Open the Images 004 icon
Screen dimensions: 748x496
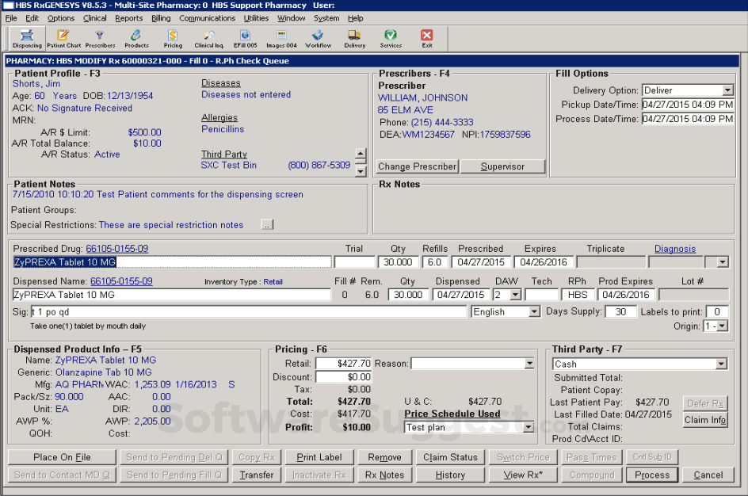[x=280, y=36]
